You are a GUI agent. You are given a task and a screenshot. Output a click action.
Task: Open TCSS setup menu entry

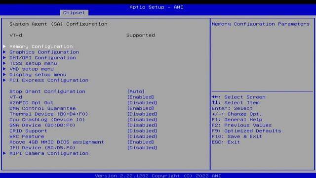[x=33, y=63]
